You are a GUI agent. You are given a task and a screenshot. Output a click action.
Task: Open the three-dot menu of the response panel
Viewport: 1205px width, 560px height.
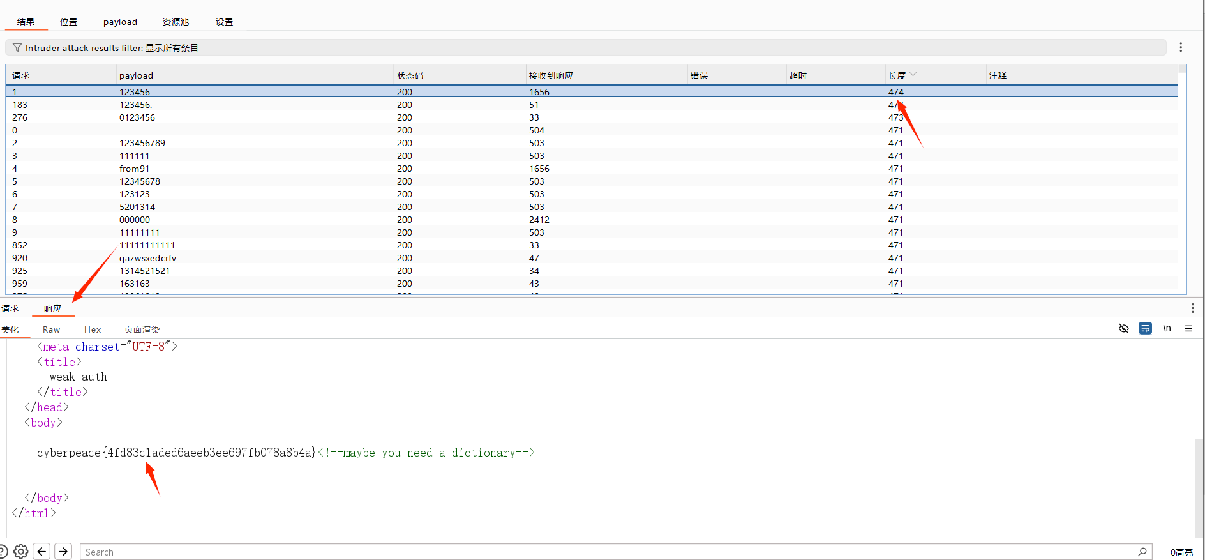(x=1192, y=308)
